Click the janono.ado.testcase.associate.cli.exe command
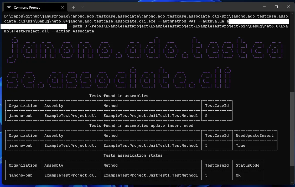The height and width of the screenshot is (187, 295). 112,21
